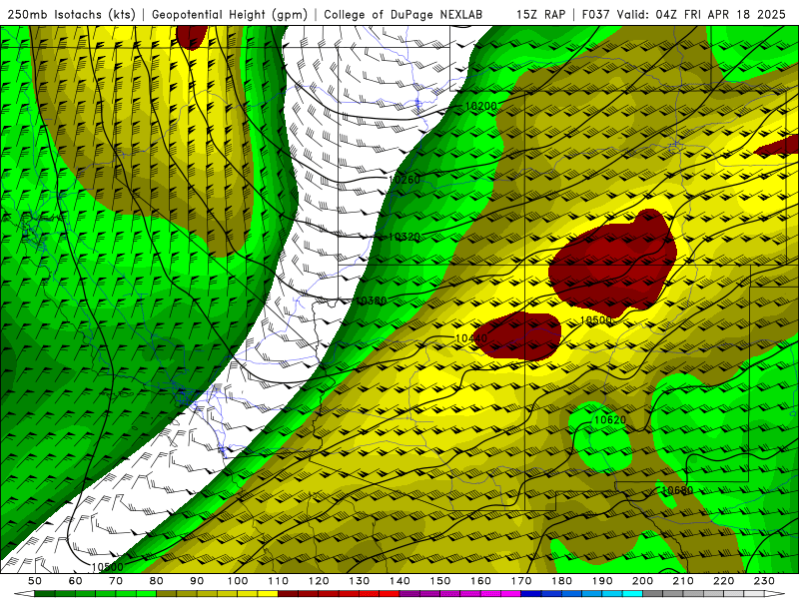This screenshot has width=799, height=599.
Task: Click the largest dark red jet streak area
Action: click(611, 265)
